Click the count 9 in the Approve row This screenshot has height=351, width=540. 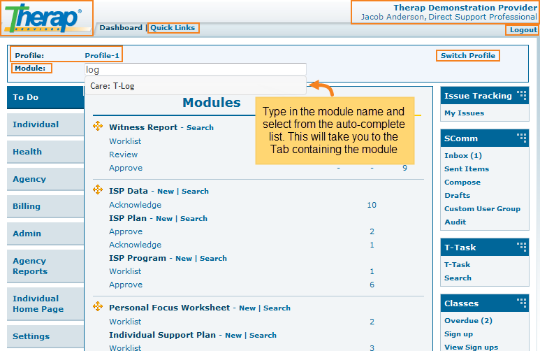click(x=404, y=168)
